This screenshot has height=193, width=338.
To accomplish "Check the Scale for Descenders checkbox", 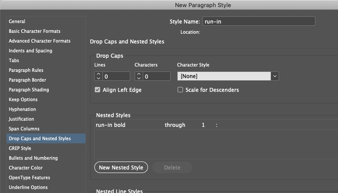I will click(180, 90).
